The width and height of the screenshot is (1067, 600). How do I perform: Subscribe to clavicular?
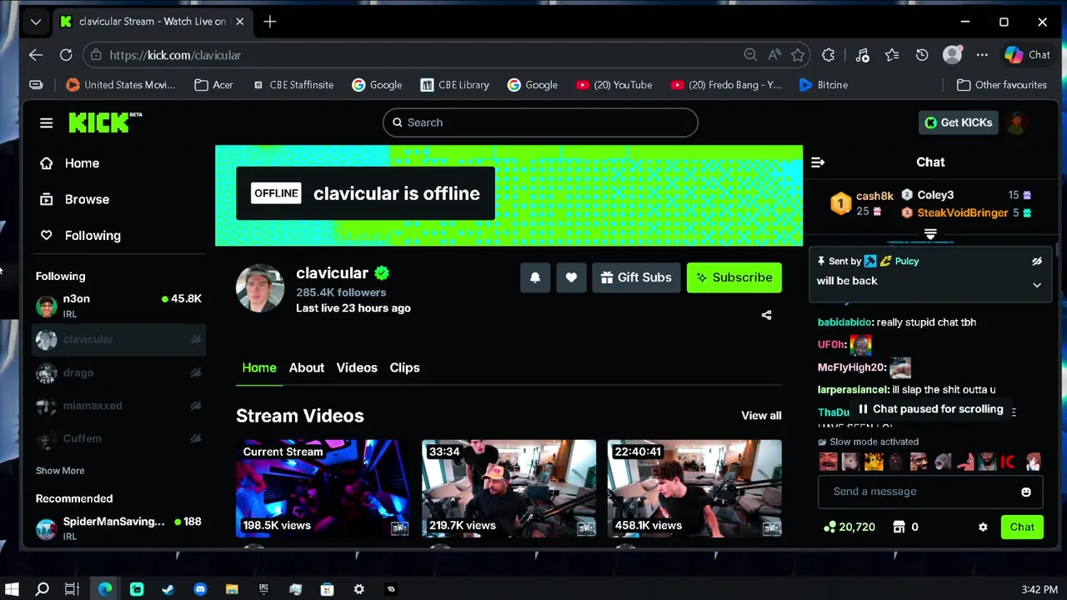point(734,277)
